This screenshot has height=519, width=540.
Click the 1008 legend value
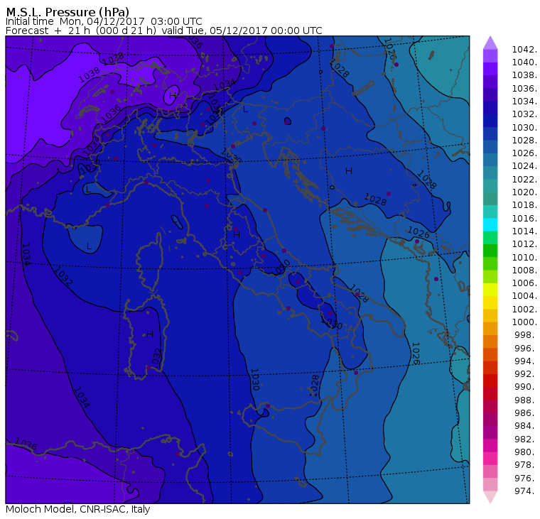[x=524, y=271]
